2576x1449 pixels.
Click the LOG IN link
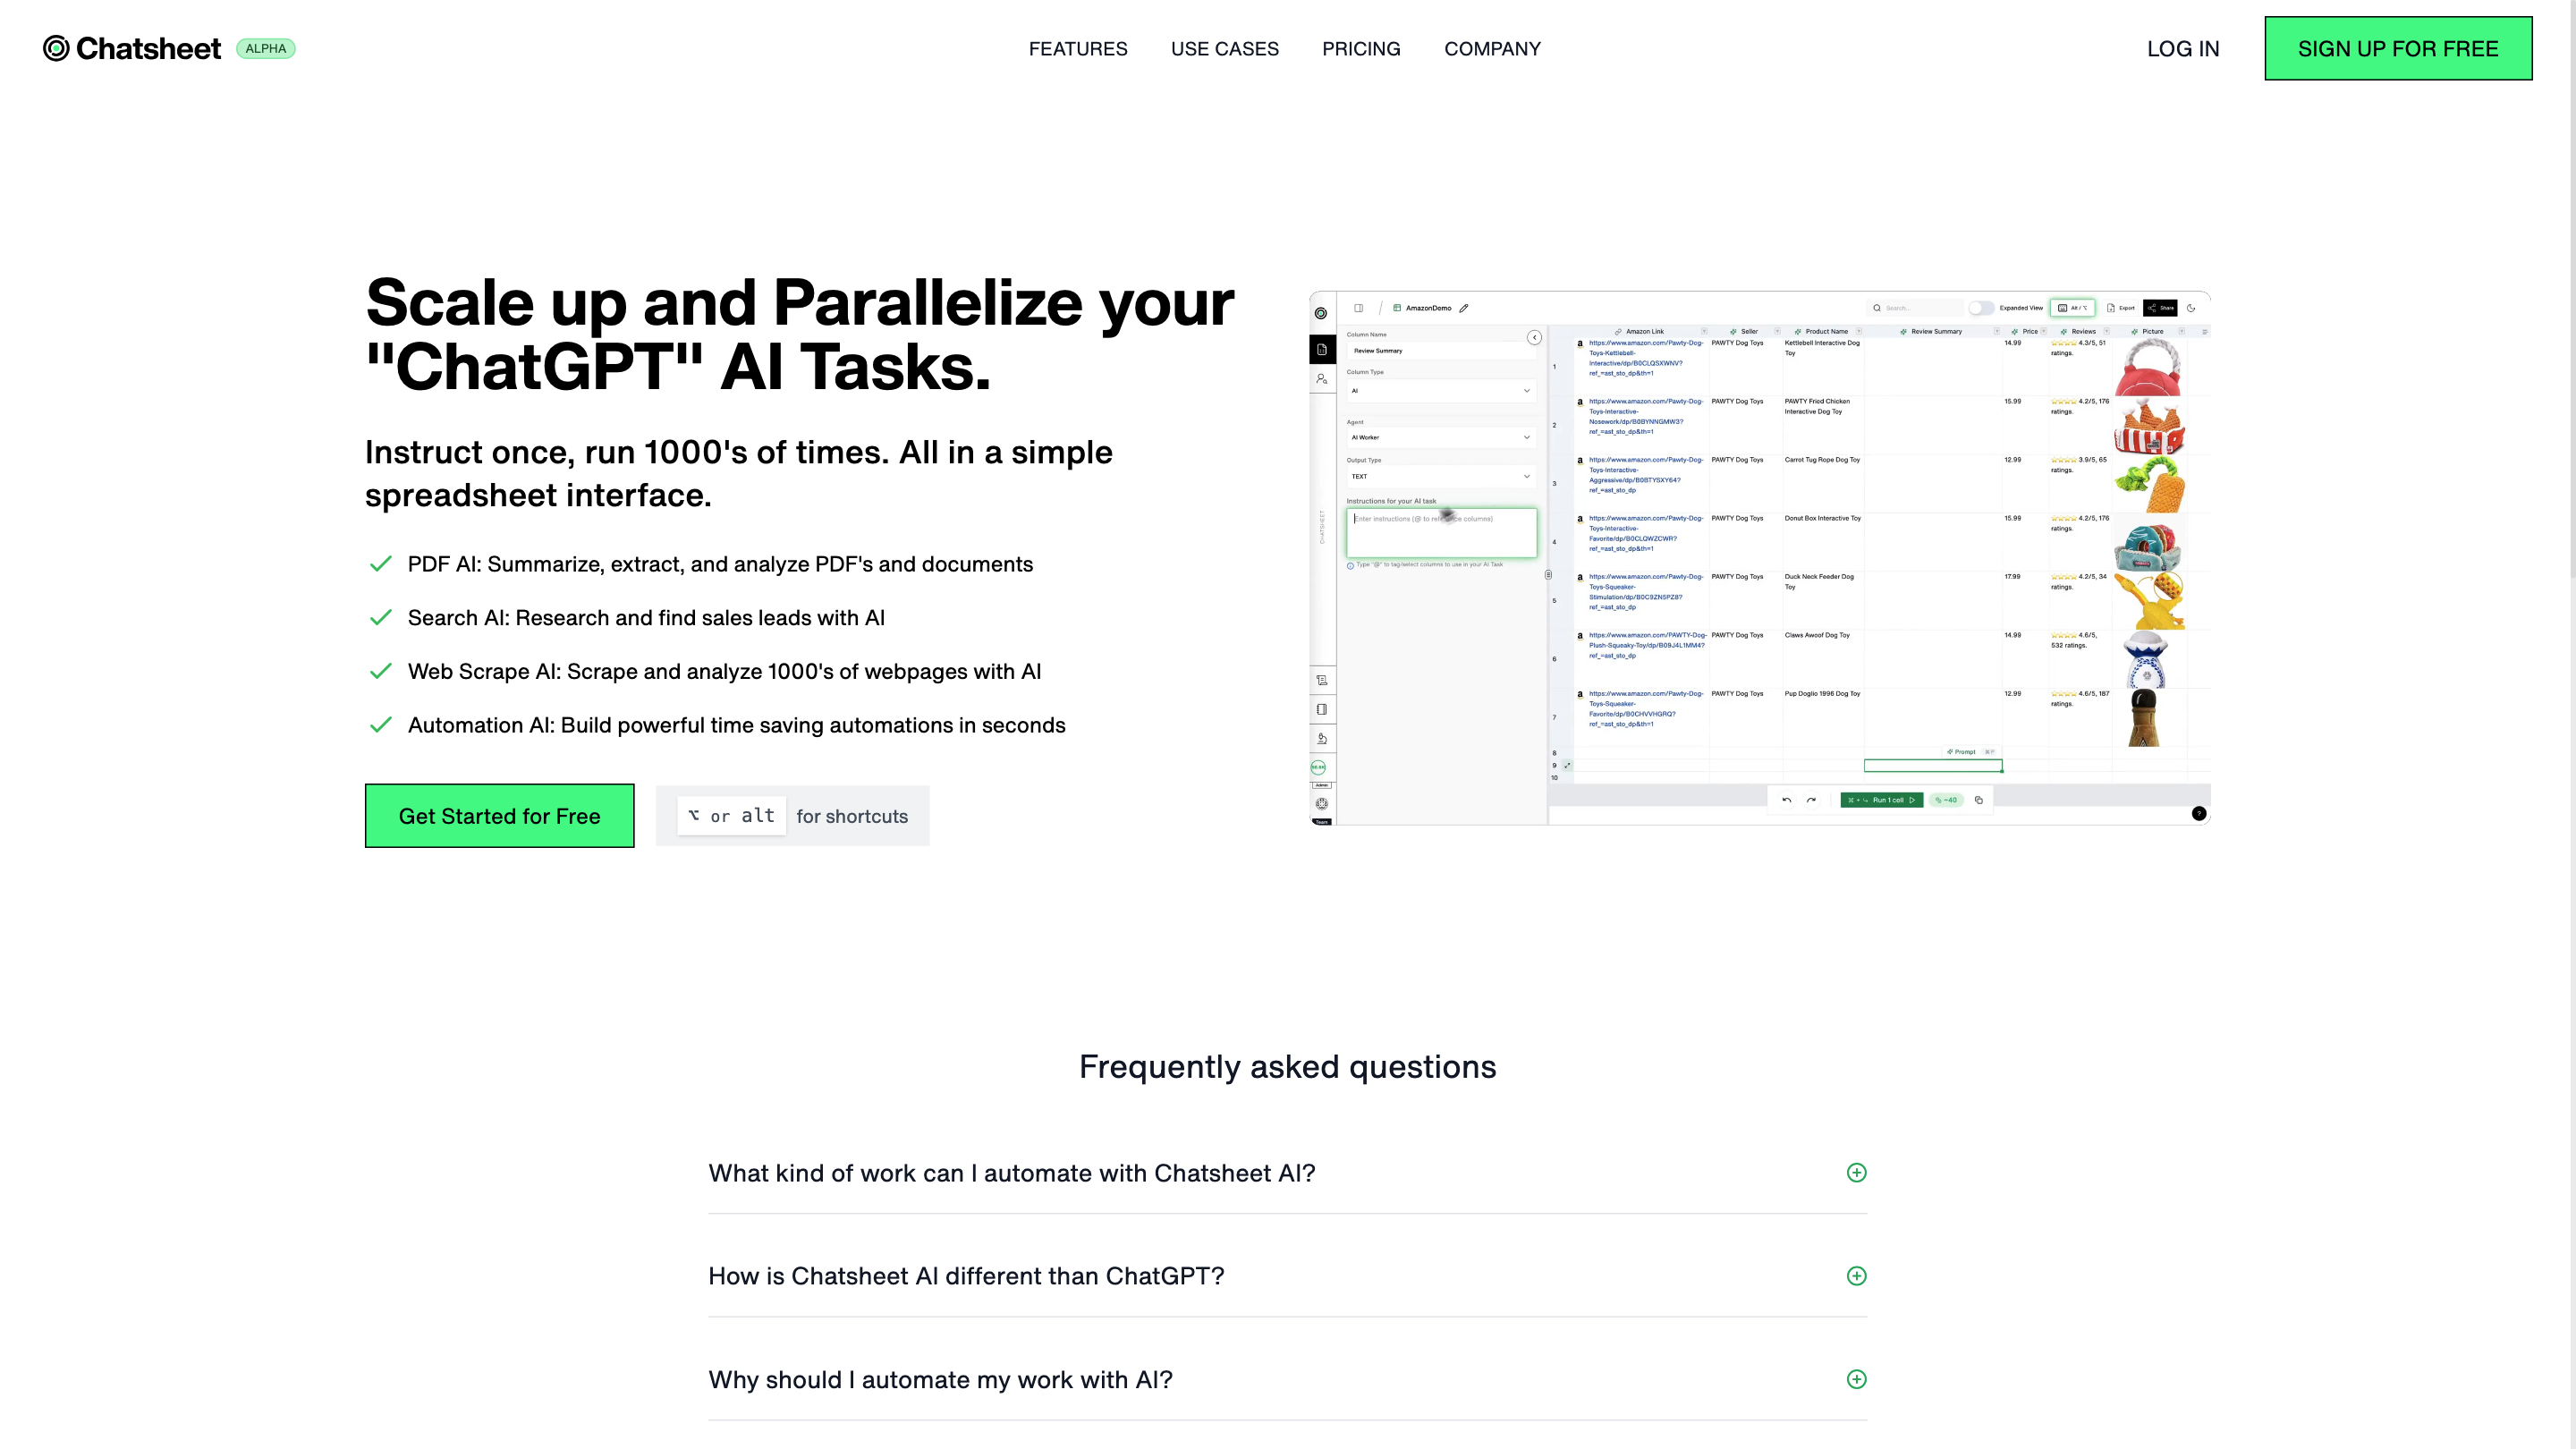point(2182,49)
